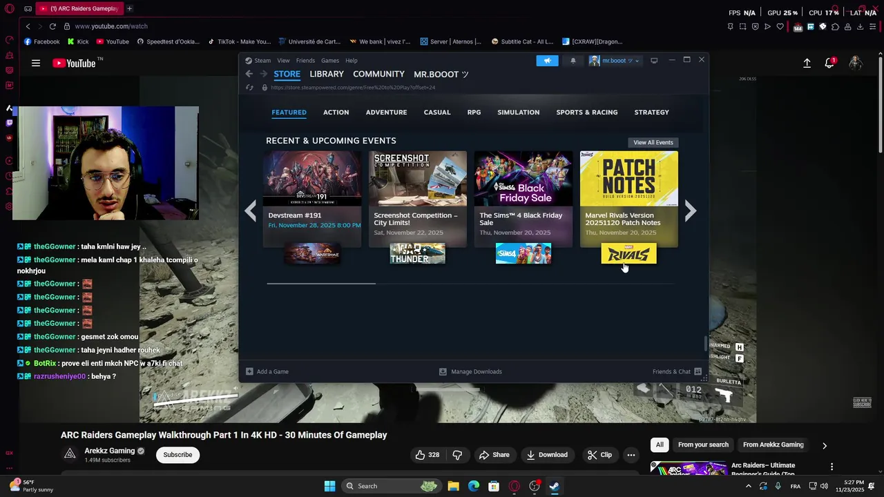884x497 pixels.
Task: Switch to Steam COMMUNITY tab
Action: 378,74
